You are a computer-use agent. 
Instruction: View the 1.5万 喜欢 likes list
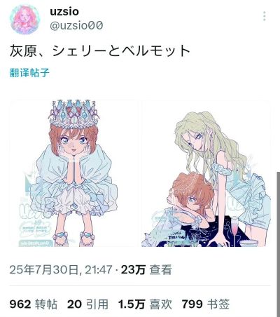[x=145, y=304]
